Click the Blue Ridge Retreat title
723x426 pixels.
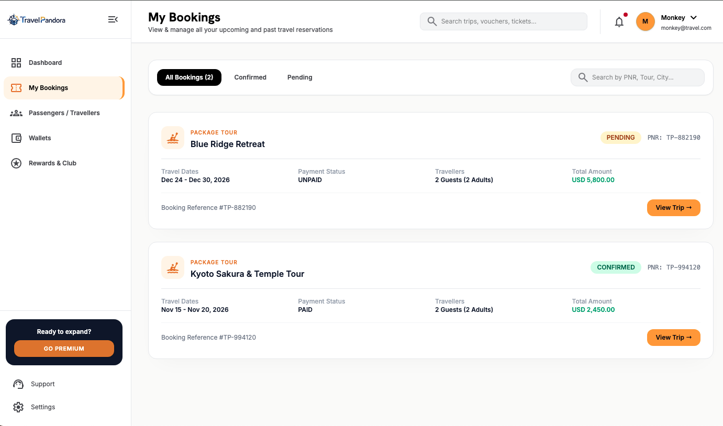click(x=228, y=144)
